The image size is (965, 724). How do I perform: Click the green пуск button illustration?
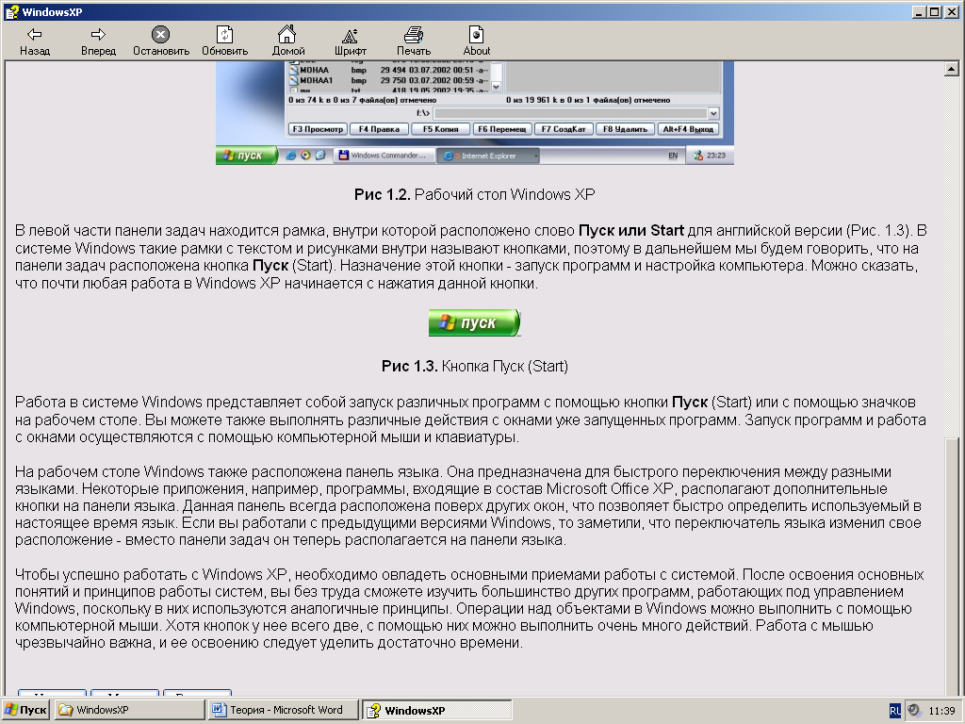(x=475, y=322)
